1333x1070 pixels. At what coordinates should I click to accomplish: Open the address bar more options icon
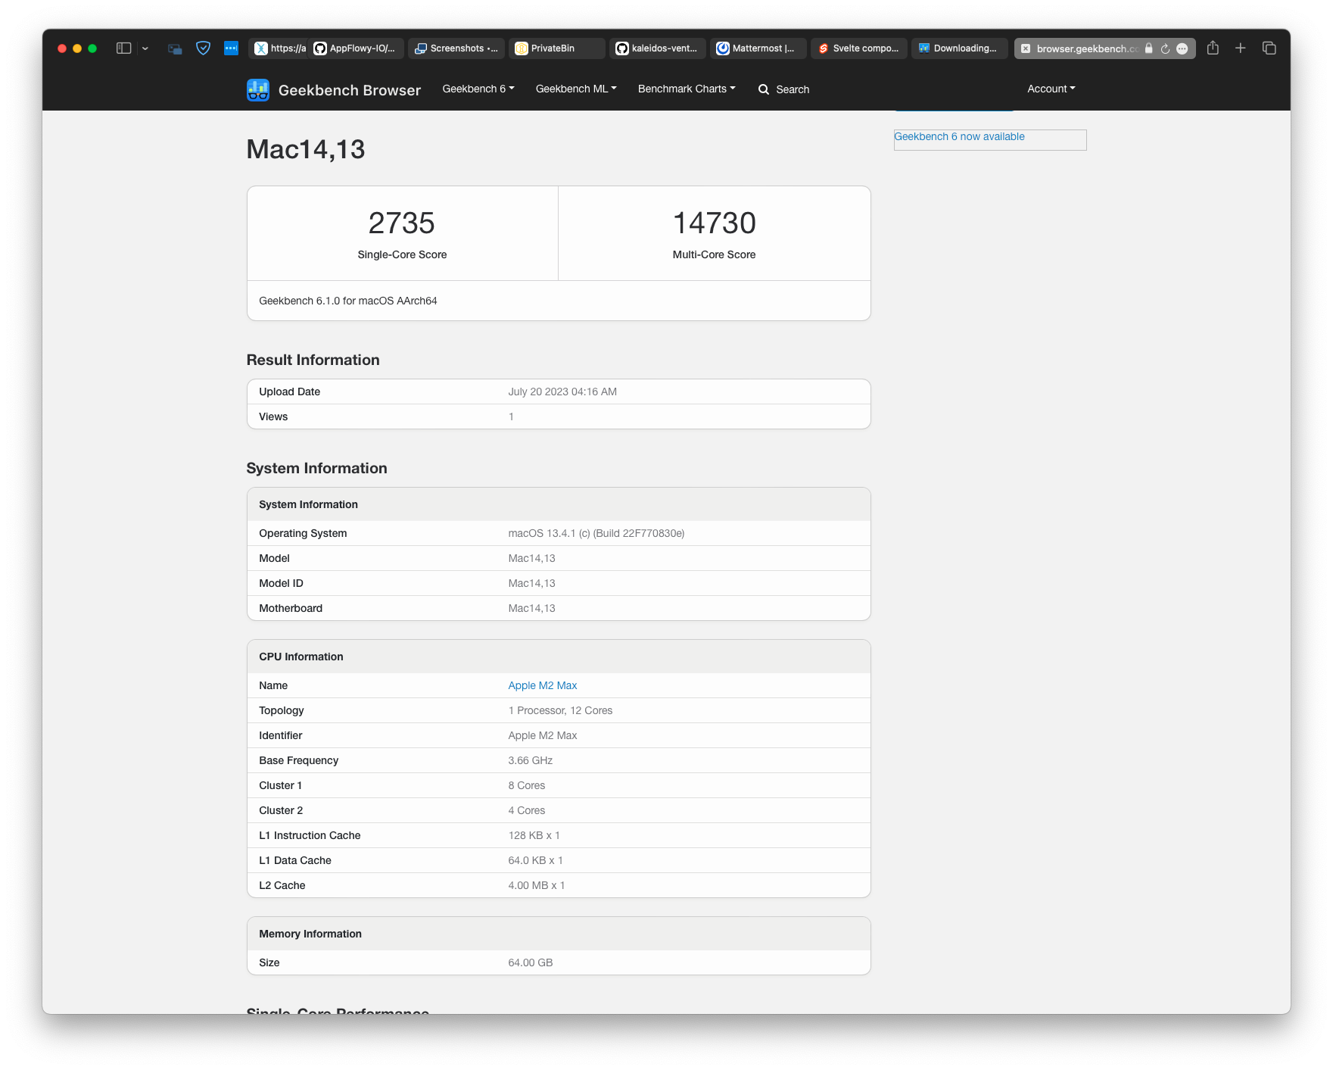tap(1182, 48)
